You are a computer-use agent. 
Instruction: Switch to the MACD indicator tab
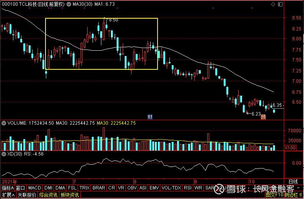coord(34,188)
